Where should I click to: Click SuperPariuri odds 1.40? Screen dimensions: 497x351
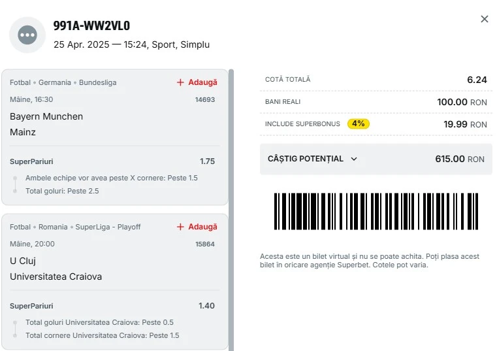(x=206, y=306)
